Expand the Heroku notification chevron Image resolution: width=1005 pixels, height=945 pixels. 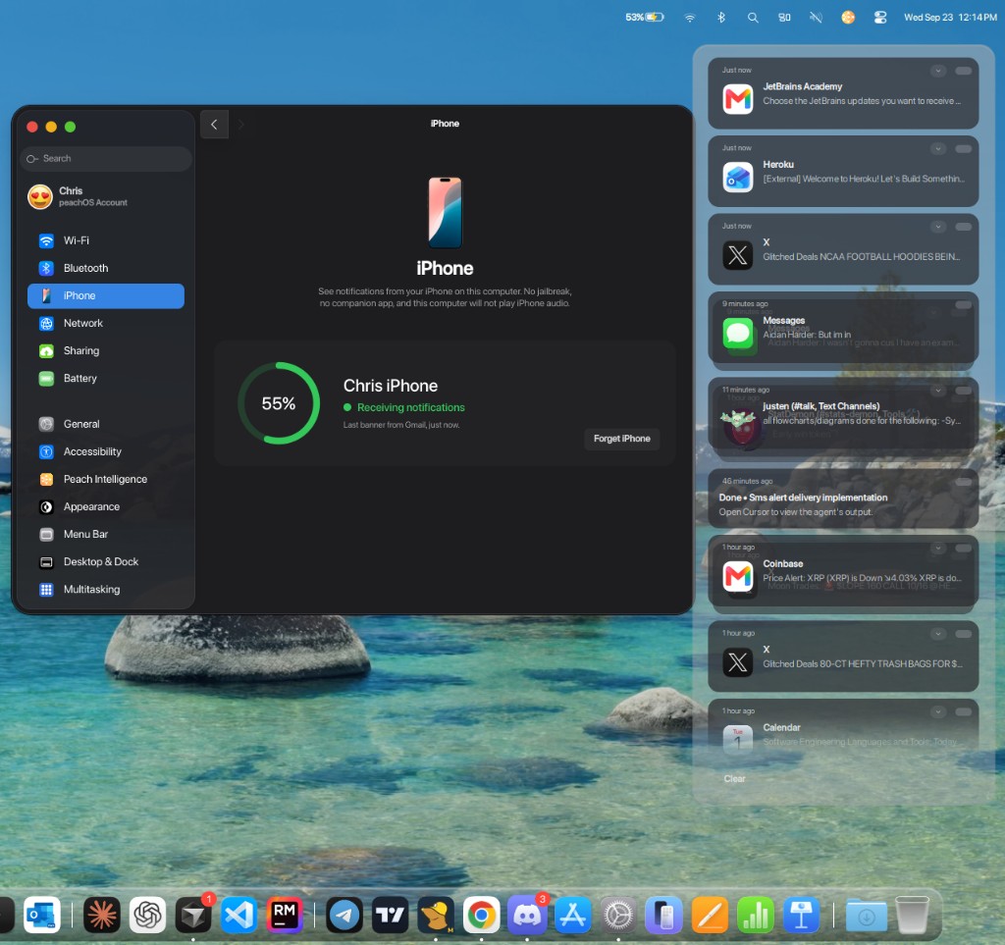(937, 149)
